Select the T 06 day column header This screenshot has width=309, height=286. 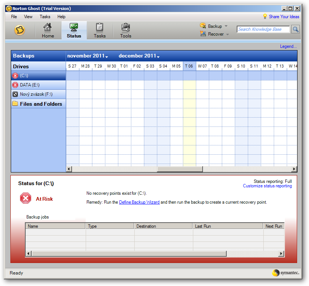pyautogui.click(x=189, y=66)
